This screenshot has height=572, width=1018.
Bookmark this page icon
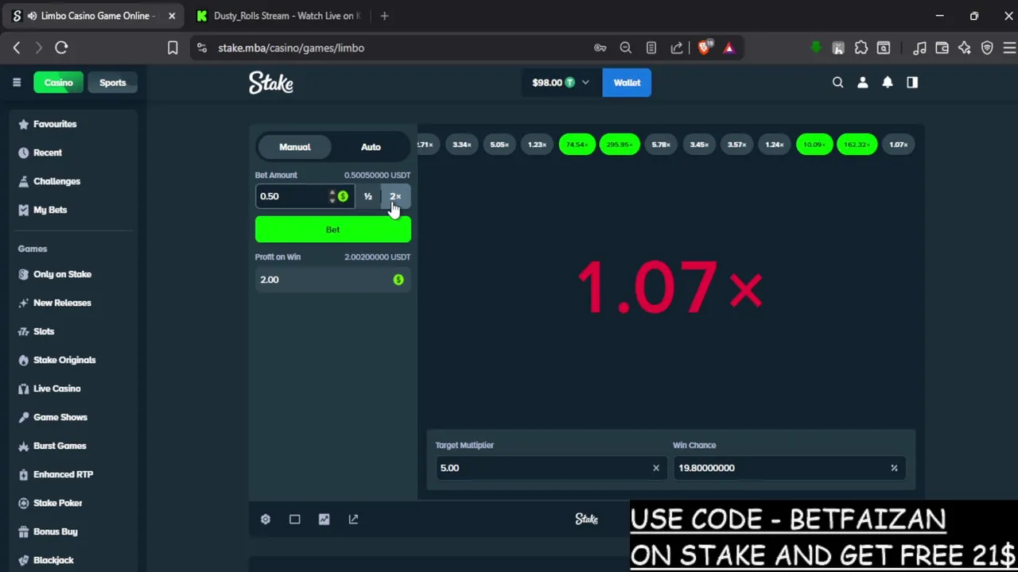(173, 48)
